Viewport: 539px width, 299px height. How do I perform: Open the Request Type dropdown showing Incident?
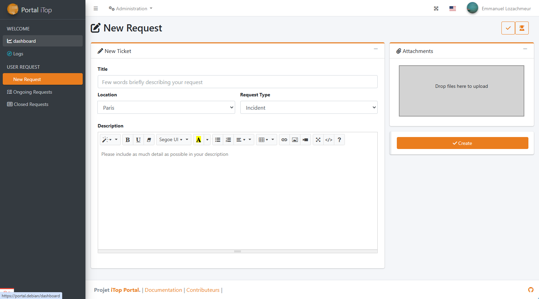[309, 108]
